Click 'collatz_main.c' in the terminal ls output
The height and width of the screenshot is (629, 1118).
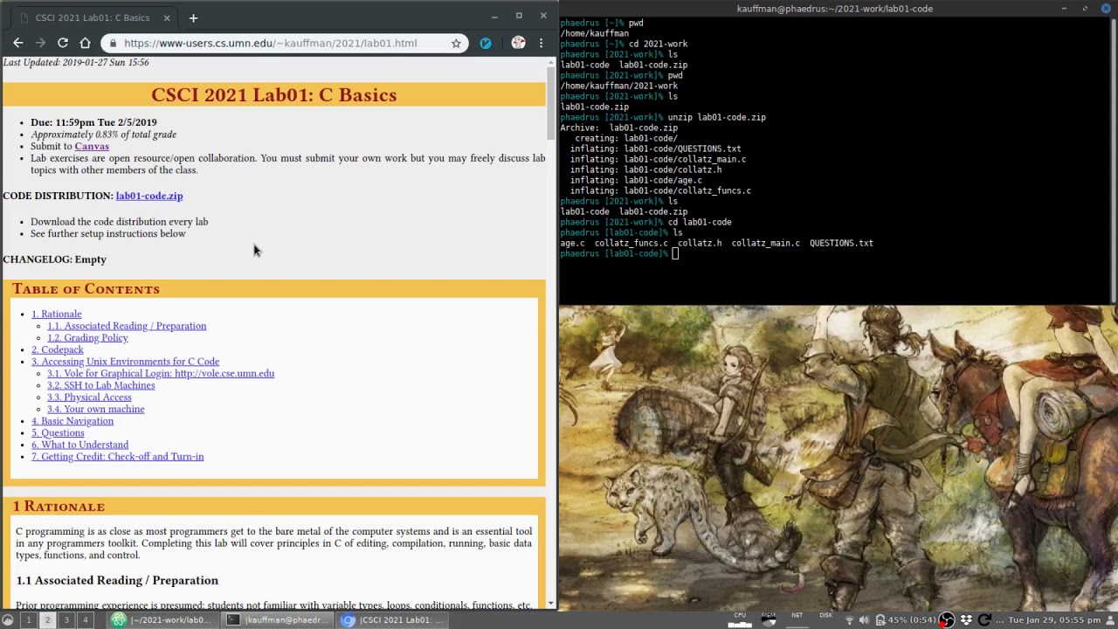point(765,243)
